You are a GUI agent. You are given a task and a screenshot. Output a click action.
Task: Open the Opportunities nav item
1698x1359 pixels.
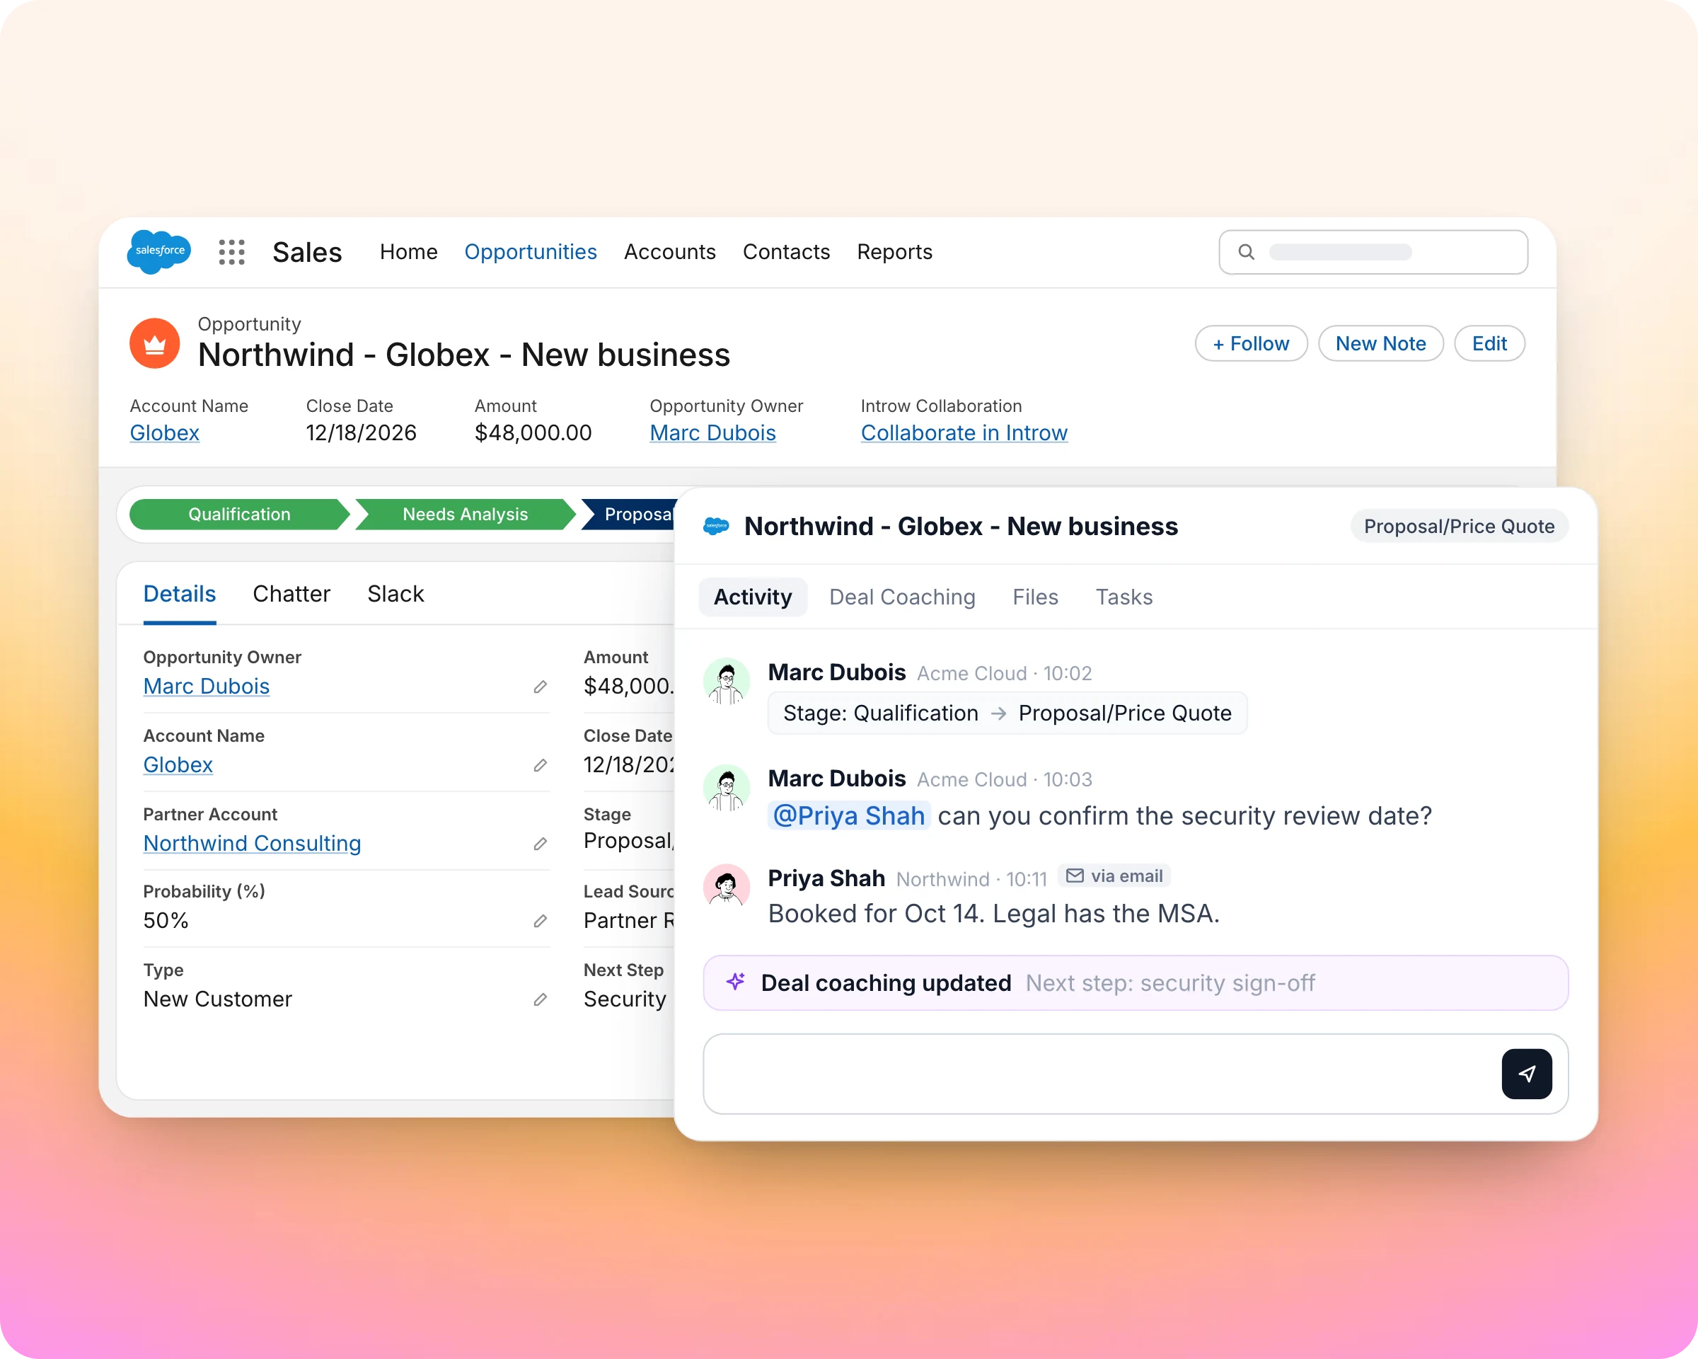coord(531,252)
